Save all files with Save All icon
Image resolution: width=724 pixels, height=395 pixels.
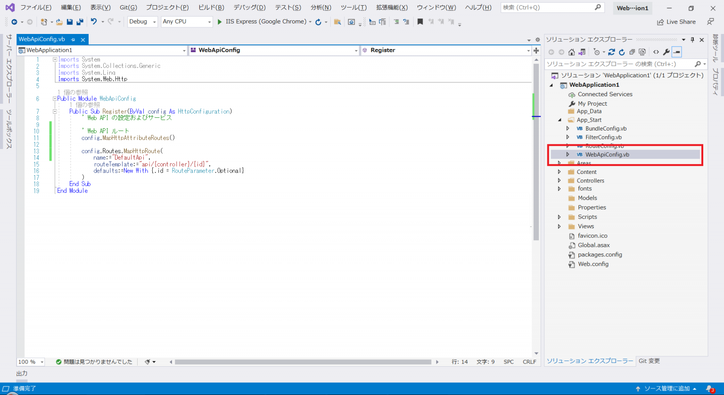79,22
